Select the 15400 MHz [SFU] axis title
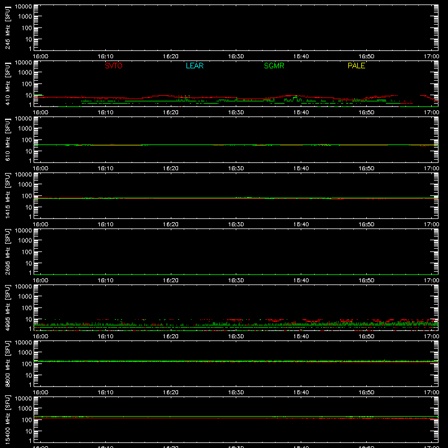 point(7,419)
